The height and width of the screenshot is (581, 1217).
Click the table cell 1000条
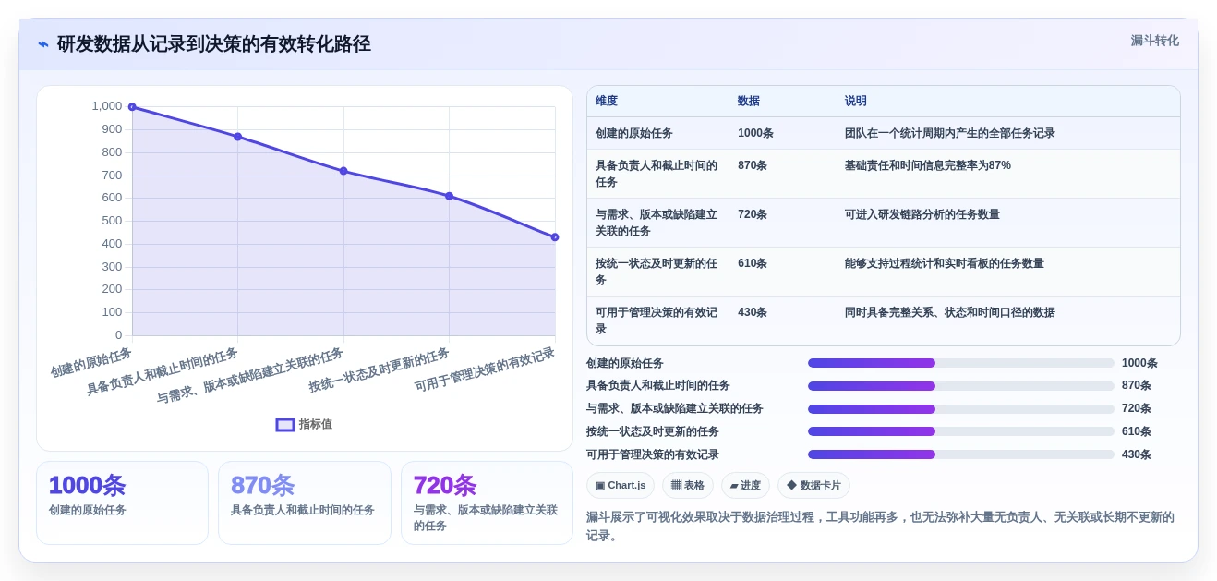(x=755, y=133)
